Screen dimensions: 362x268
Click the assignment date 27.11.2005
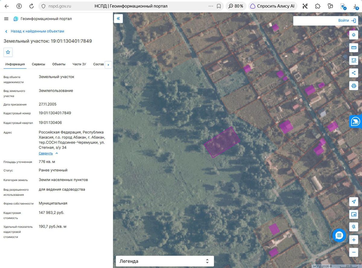(48, 104)
